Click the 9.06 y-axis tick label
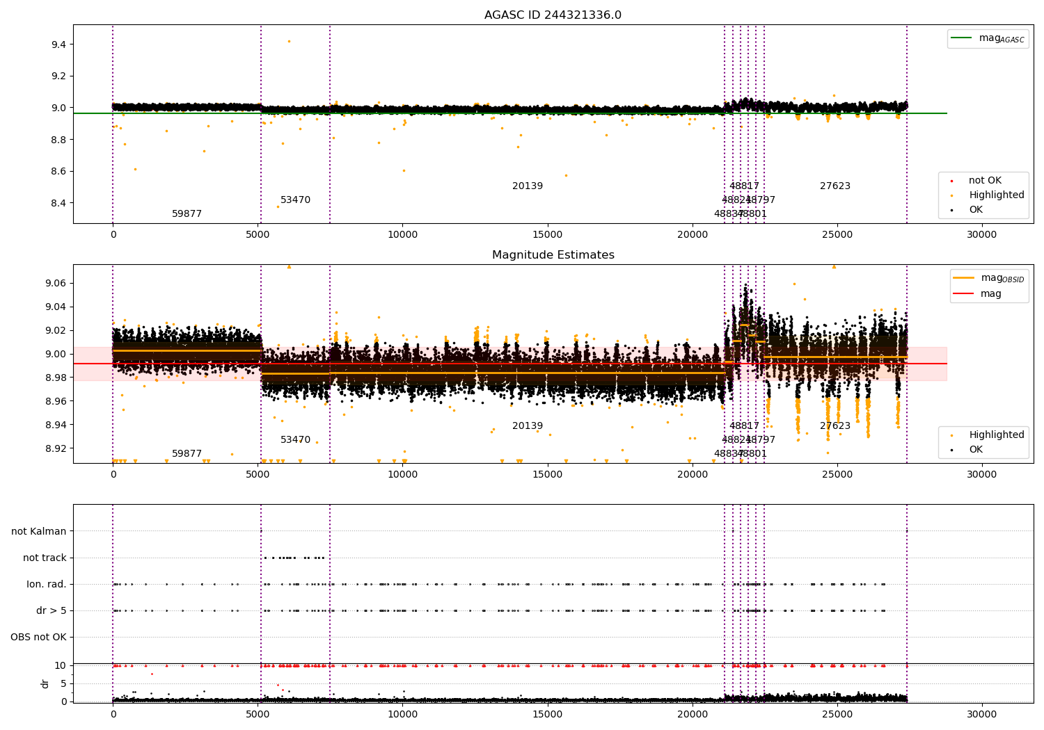Image resolution: width=1044 pixels, height=730 pixels. [56, 283]
